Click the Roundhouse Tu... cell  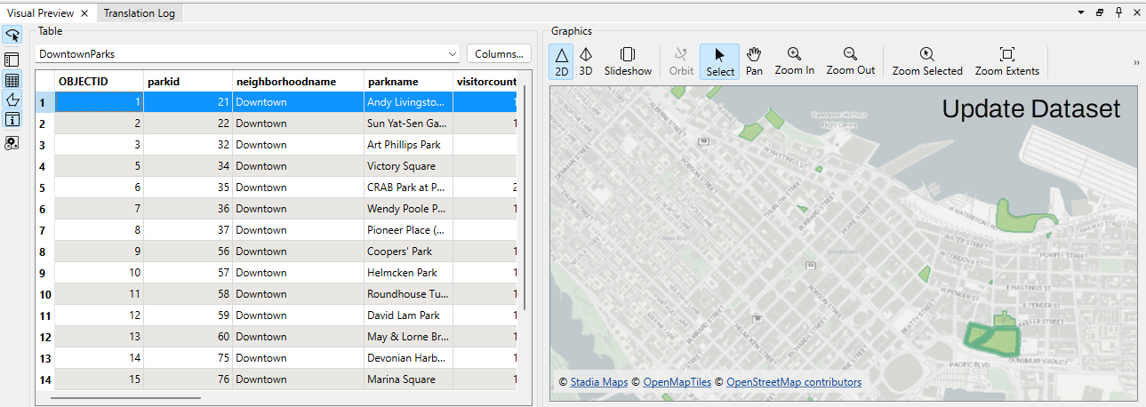pyautogui.click(x=408, y=294)
